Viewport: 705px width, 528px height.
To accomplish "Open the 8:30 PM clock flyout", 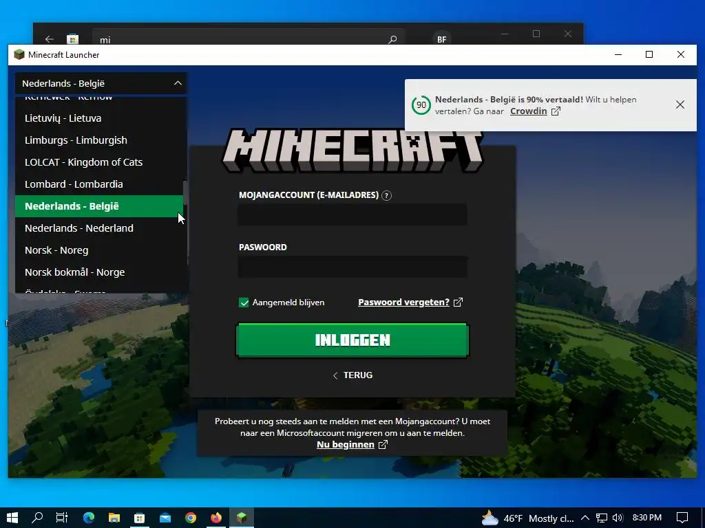I will click(x=647, y=518).
